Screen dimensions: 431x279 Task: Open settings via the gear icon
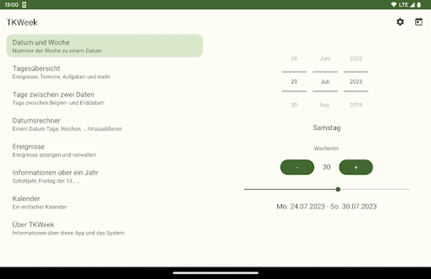(x=400, y=22)
